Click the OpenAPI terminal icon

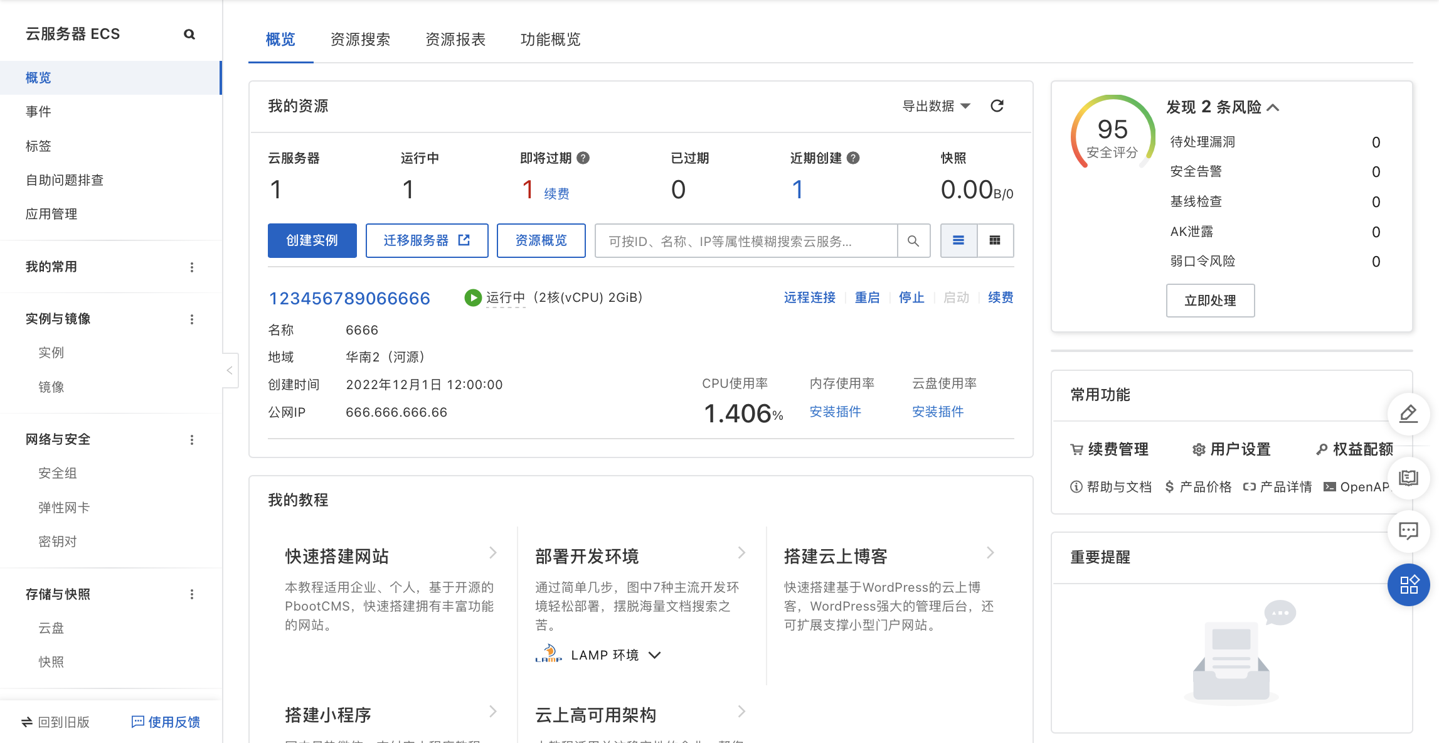tap(1330, 486)
